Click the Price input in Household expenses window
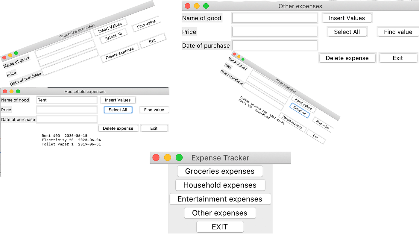The width and height of the screenshot is (419, 241). 66,110
